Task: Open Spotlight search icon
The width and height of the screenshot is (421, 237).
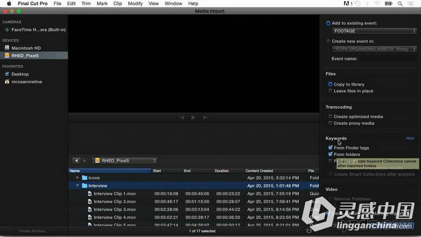Action: pyautogui.click(x=400, y=3)
